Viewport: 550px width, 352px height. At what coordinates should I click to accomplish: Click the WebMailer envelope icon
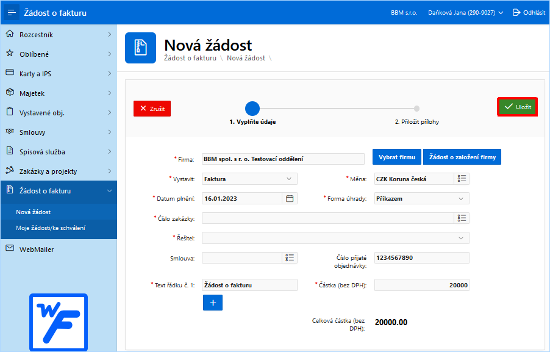tap(10, 248)
